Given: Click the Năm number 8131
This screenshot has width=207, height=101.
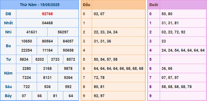Looking at the screenshot, I should coord(47,78).
